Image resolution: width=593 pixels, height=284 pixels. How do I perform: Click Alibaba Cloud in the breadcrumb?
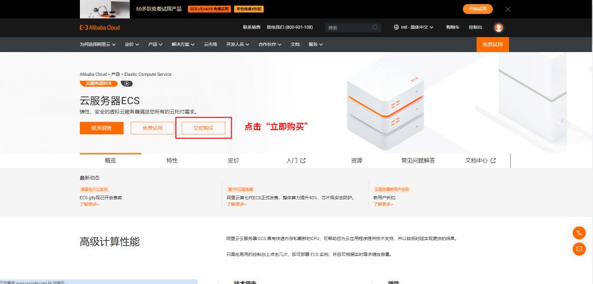93,75
